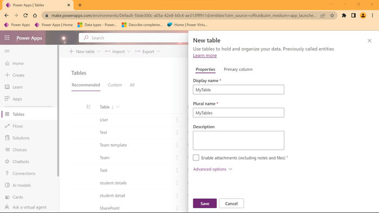Select the student detail table row
Screen dimensions: 379x213
click(x=112, y=195)
